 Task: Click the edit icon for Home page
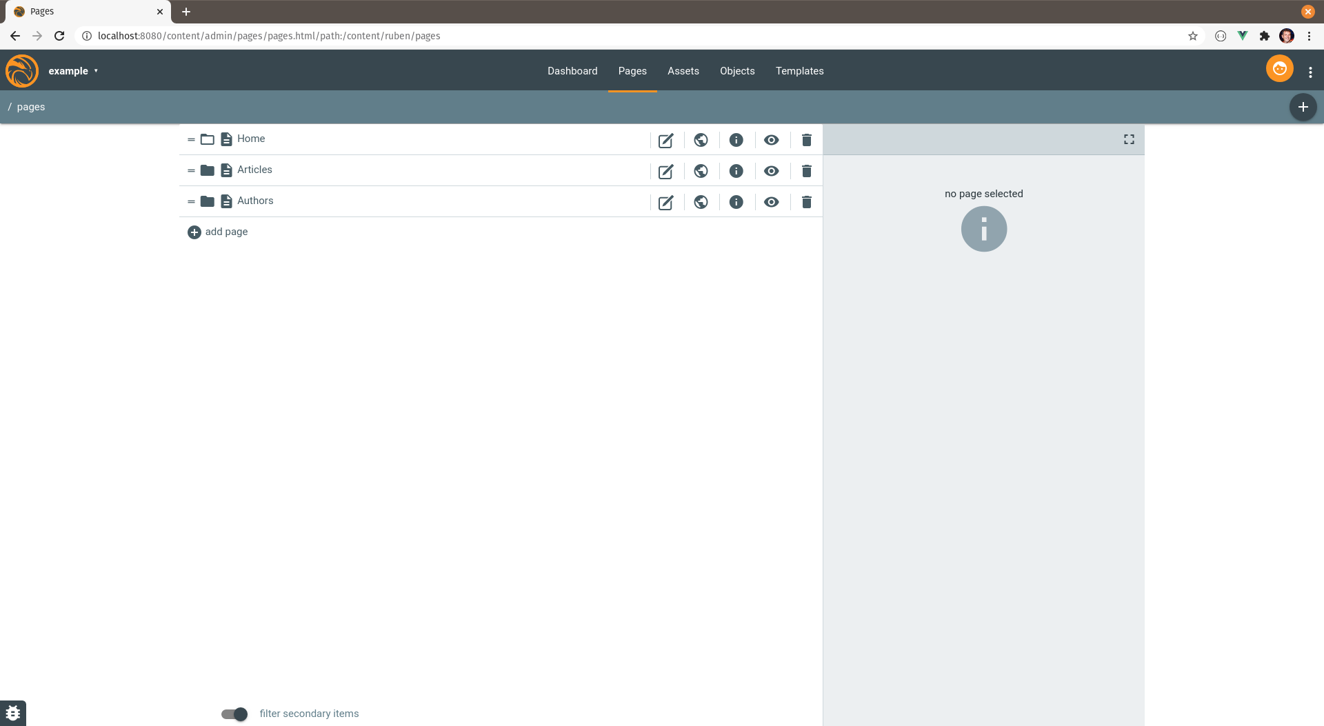pos(665,141)
